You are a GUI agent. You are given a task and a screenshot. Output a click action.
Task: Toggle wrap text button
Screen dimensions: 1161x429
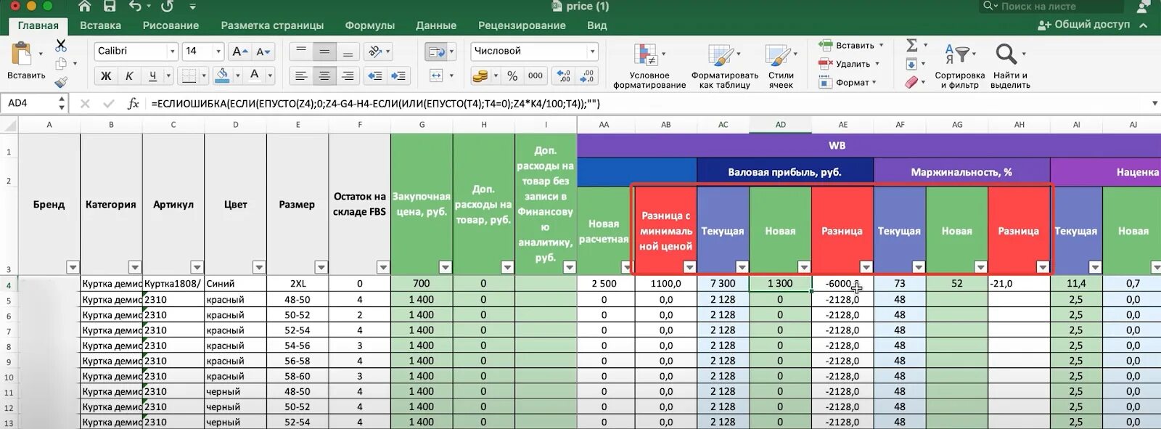tap(436, 52)
